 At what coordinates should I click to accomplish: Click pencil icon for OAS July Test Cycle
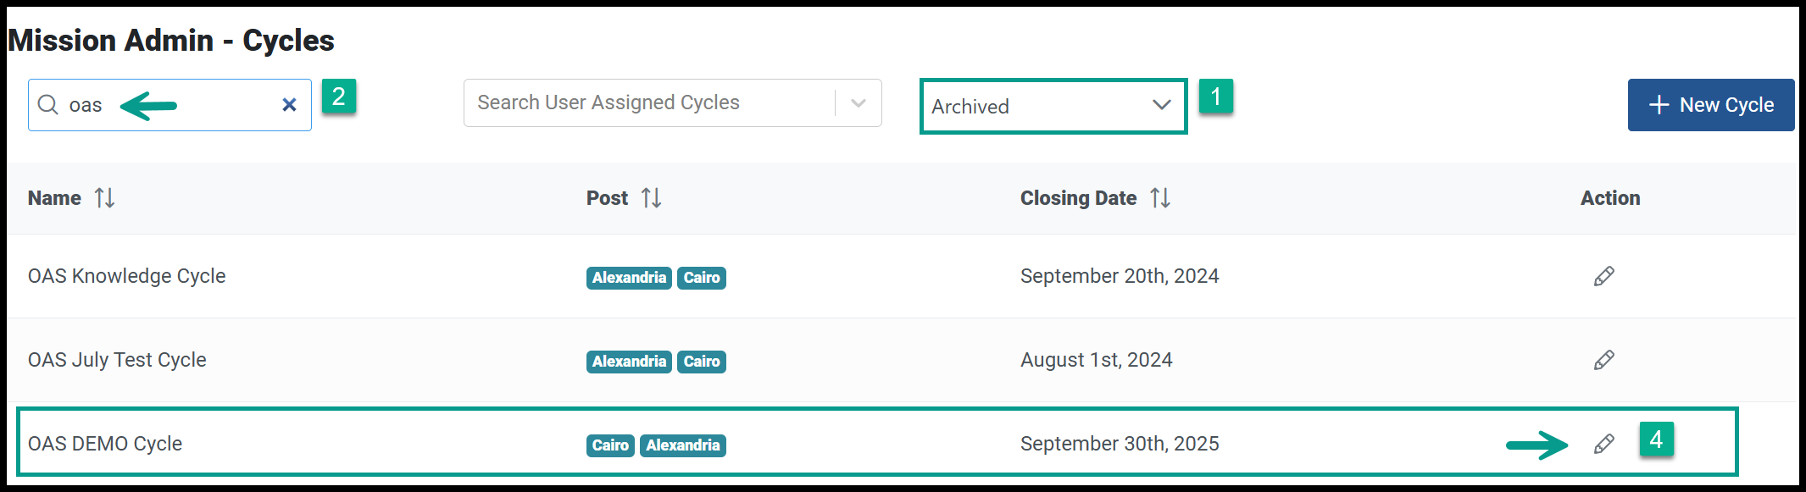1603,360
